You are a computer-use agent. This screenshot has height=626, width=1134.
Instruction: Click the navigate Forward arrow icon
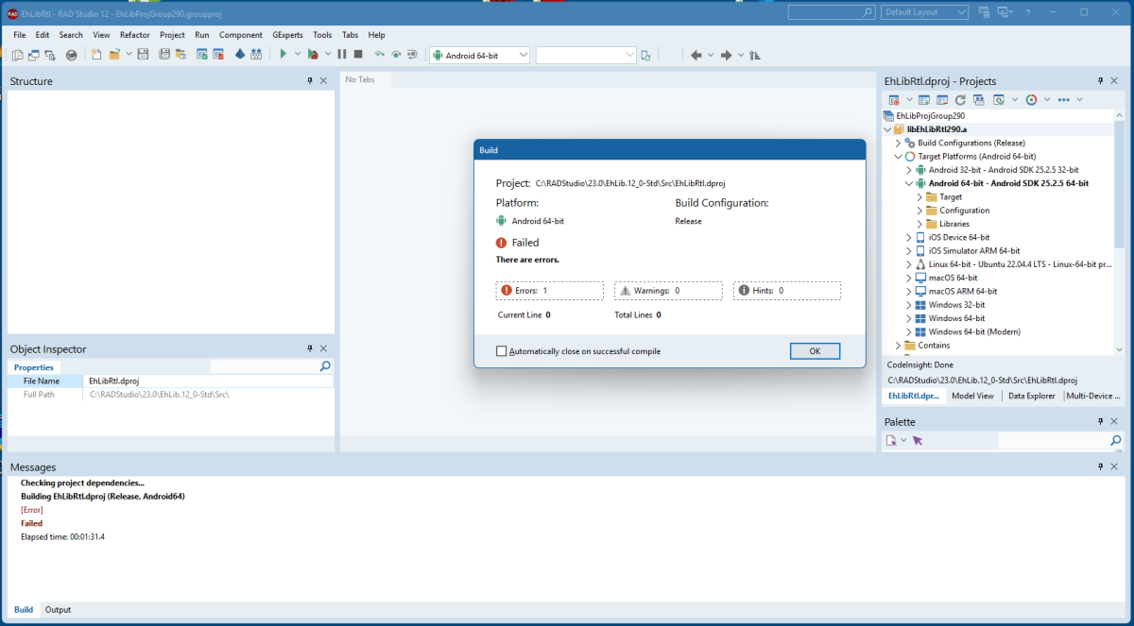[726, 55]
